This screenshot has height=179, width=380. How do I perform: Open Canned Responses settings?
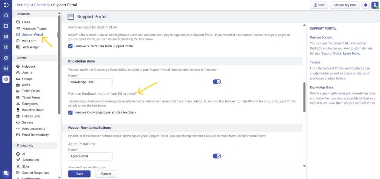click(x=36, y=173)
